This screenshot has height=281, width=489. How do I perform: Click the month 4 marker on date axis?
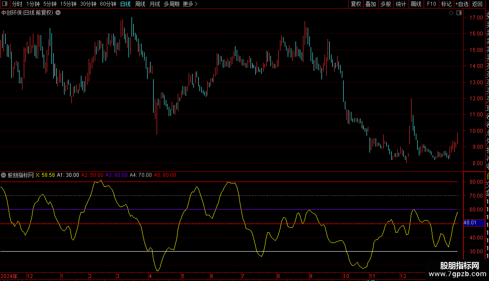coord(150,276)
